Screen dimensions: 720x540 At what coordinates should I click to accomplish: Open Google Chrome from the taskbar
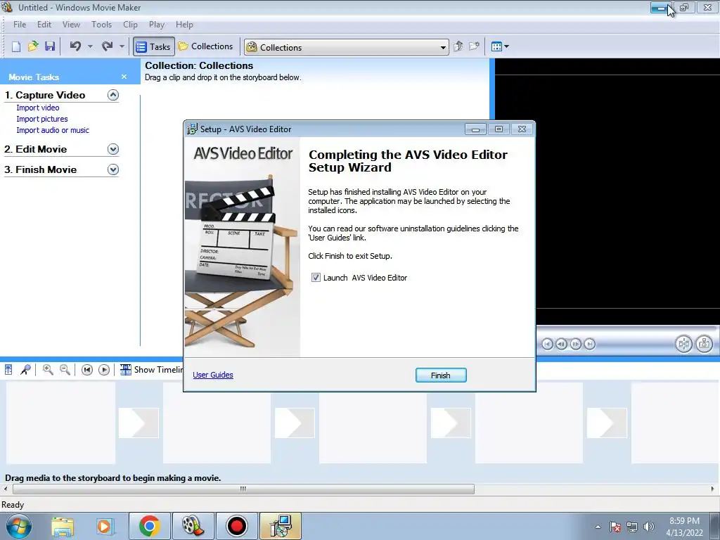pos(149,526)
